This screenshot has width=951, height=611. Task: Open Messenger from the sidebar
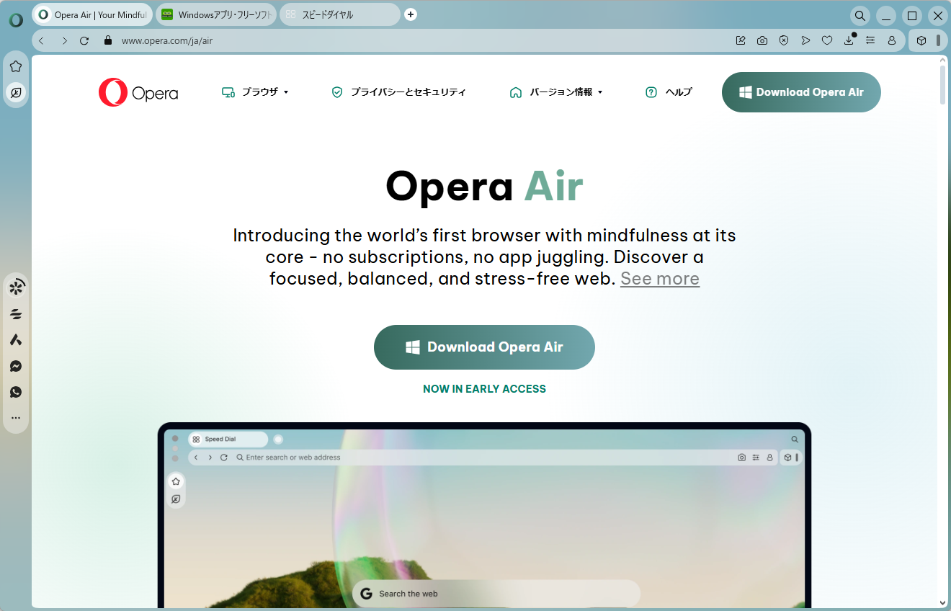click(16, 366)
